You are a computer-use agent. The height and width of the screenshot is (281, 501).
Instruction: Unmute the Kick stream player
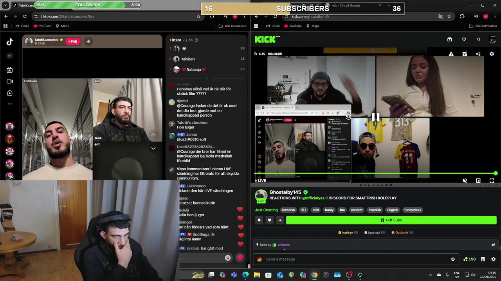[465, 181]
